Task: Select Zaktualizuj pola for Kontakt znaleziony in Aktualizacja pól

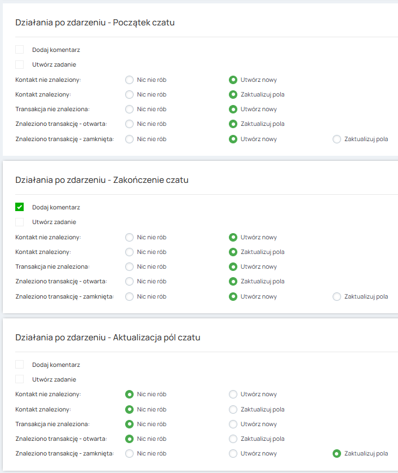Action: click(x=233, y=409)
